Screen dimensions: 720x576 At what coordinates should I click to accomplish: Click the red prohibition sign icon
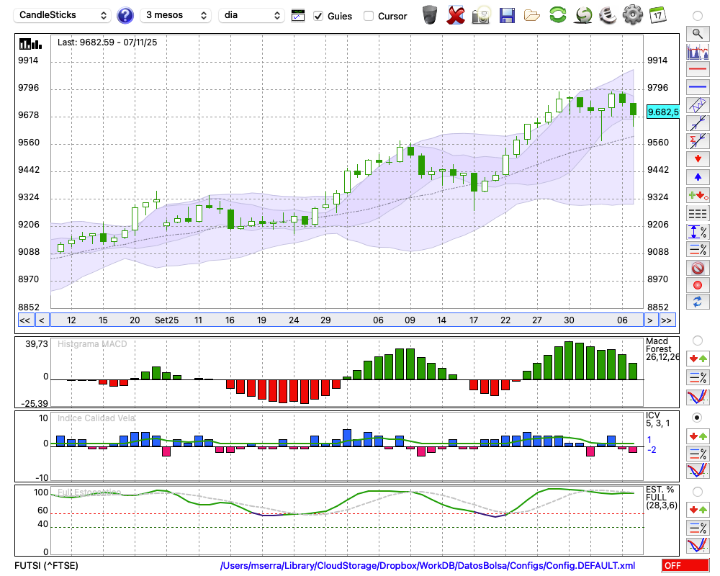697,268
